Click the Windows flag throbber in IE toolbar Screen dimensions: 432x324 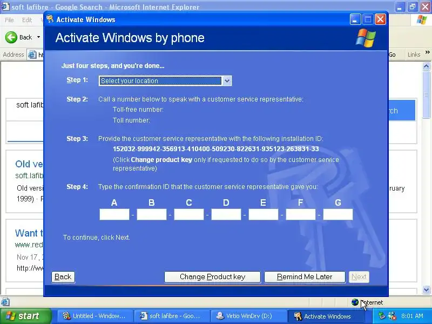(422, 20)
